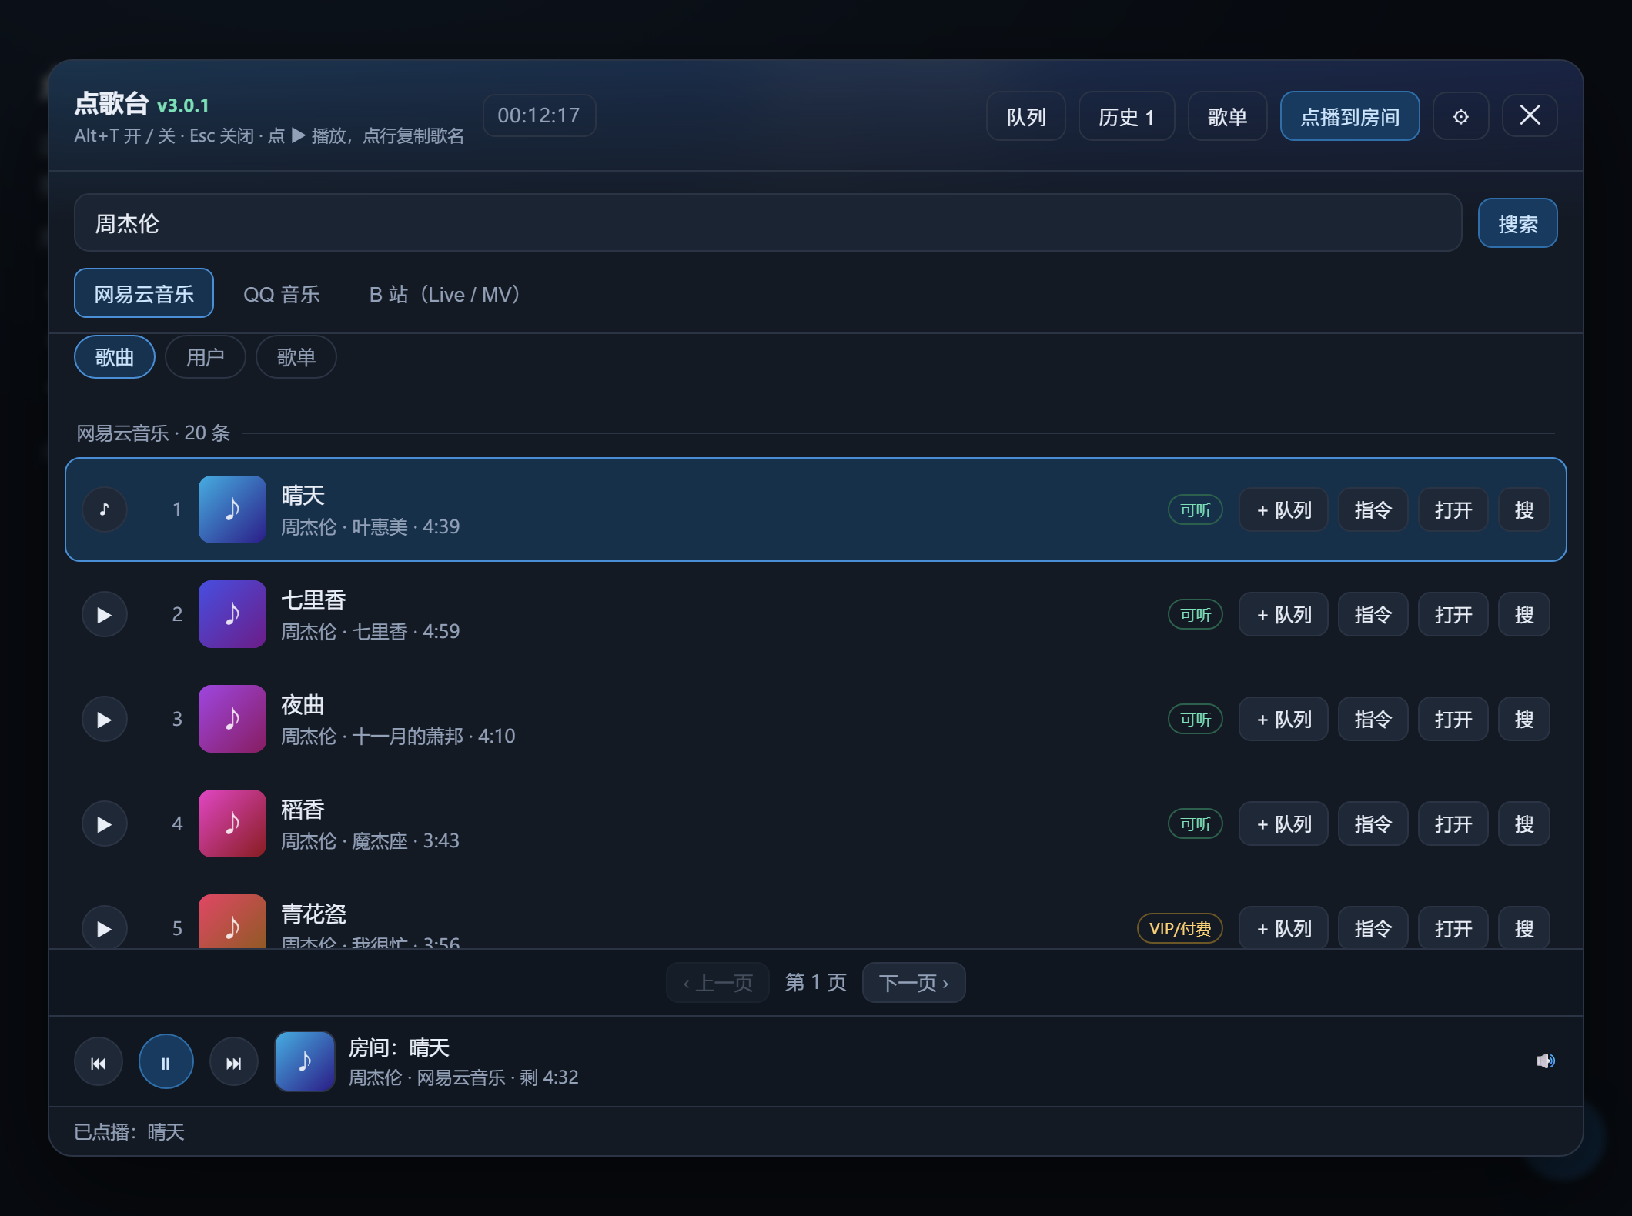Click the 搜索 button
Viewport: 1632px width, 1216px height.
(x=1517, y=223)
